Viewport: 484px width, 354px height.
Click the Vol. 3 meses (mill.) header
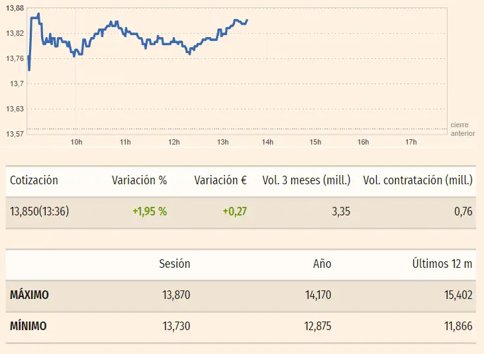pyautogui.click(x=306, y=180)
